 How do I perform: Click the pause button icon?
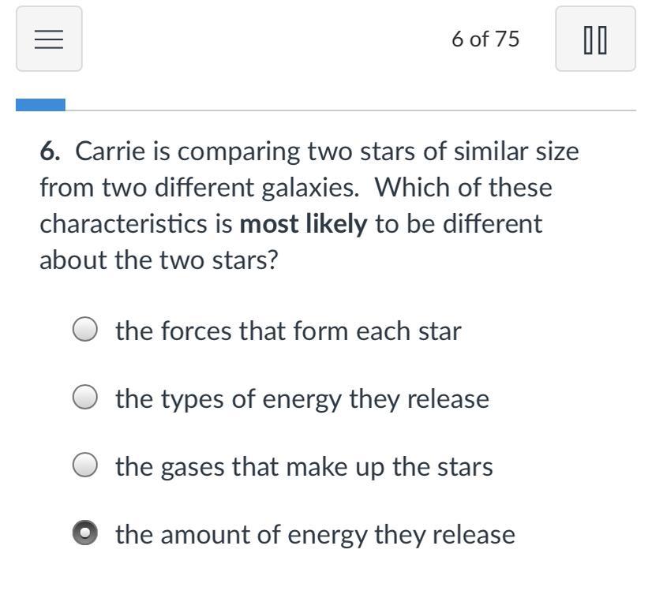point(595,39)
